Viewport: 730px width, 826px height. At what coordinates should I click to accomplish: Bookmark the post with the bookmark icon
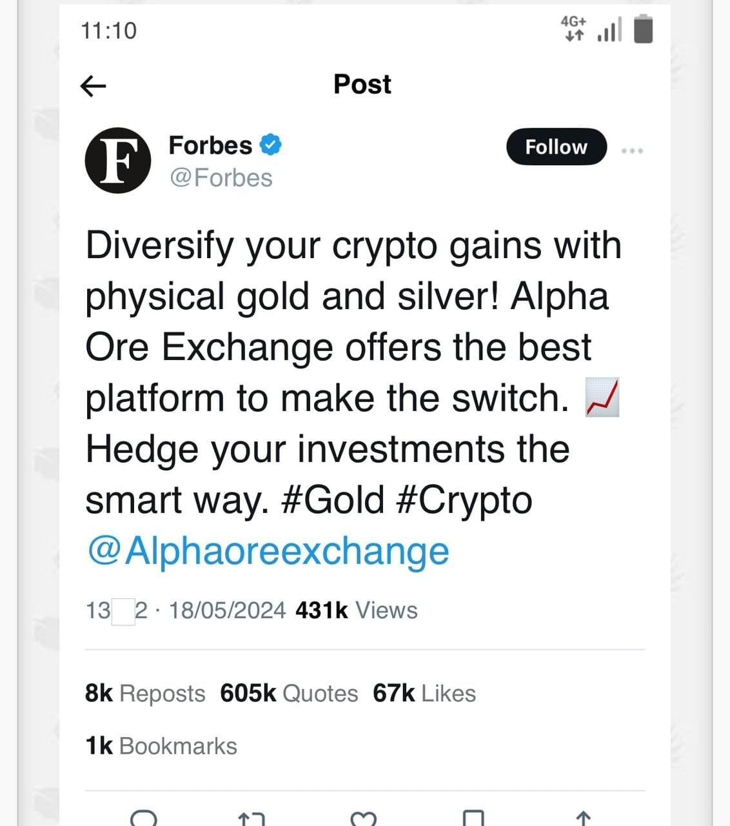473,818
